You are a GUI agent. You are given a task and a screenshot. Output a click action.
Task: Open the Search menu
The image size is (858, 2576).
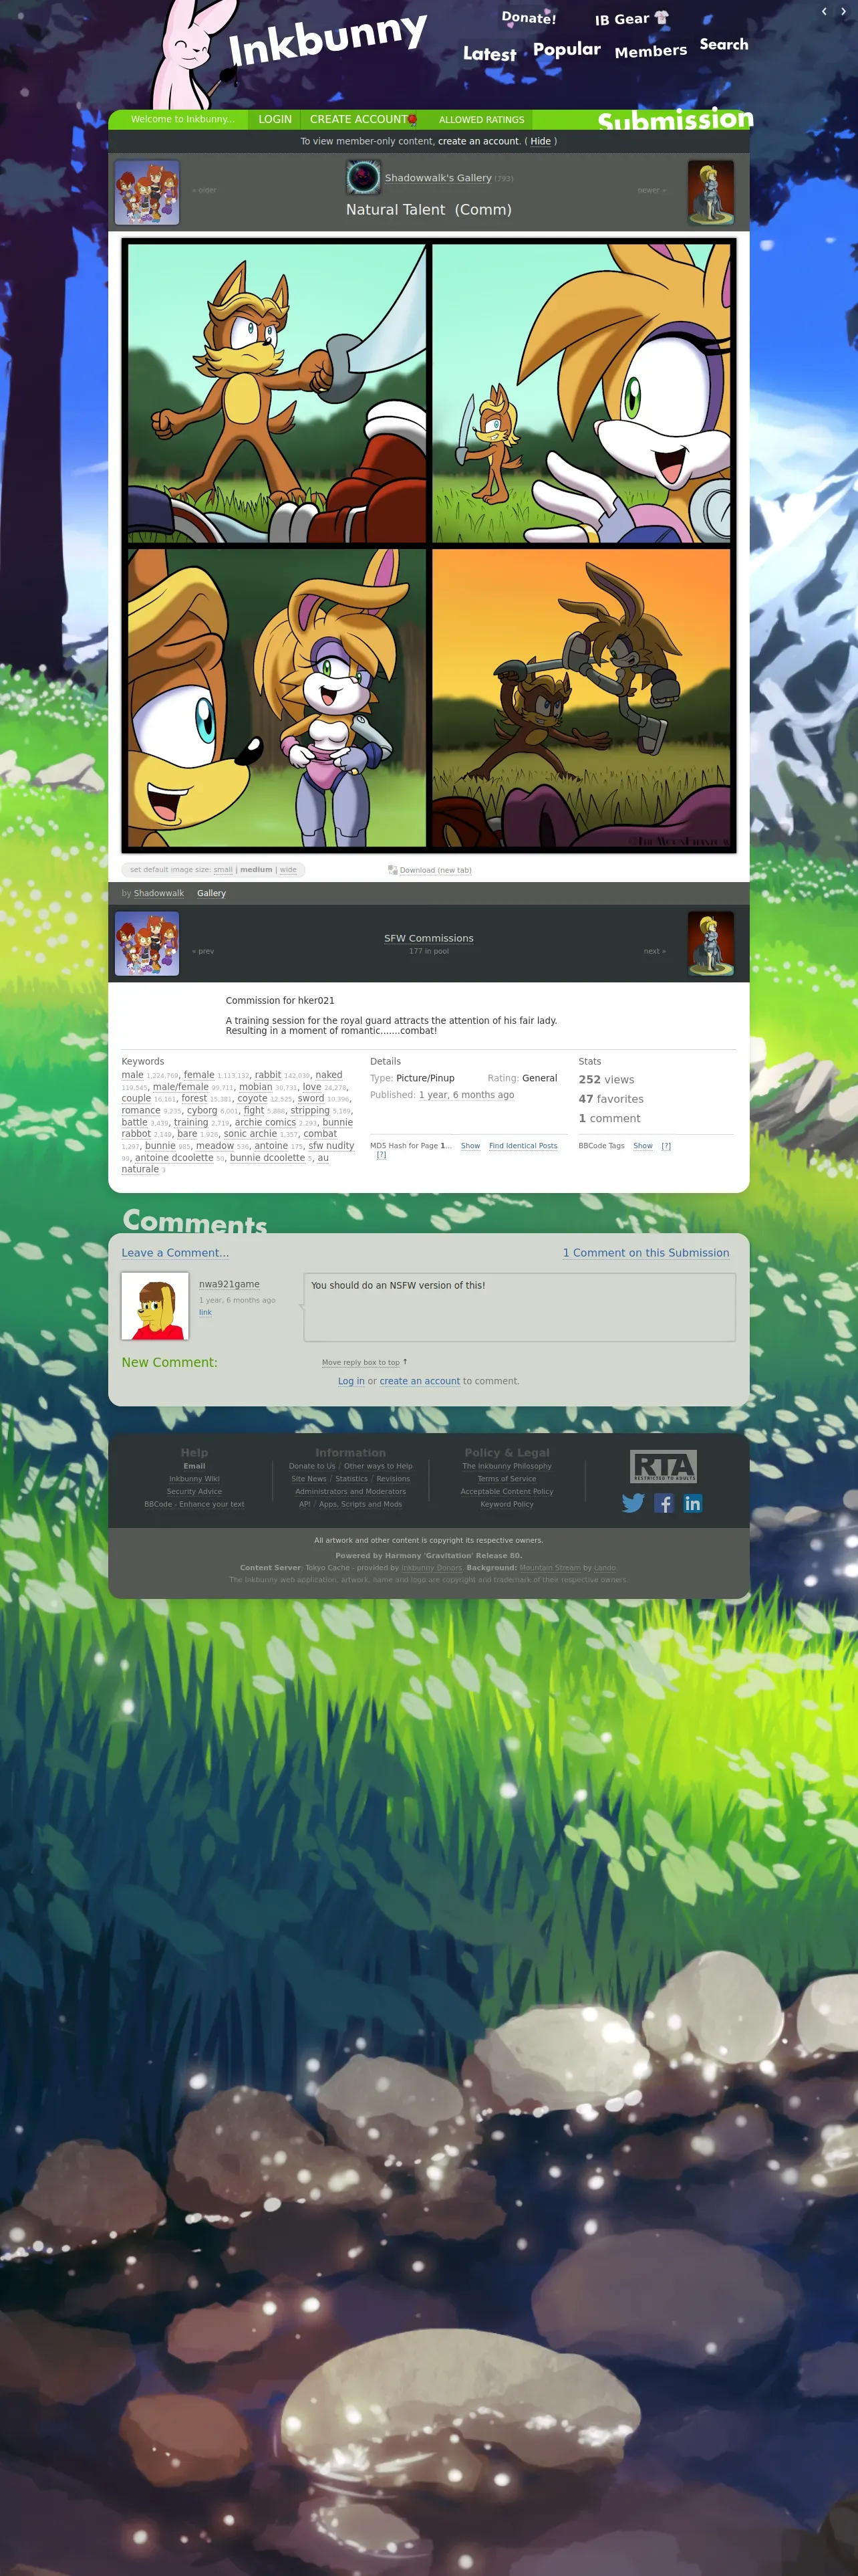tap(723, 44)
